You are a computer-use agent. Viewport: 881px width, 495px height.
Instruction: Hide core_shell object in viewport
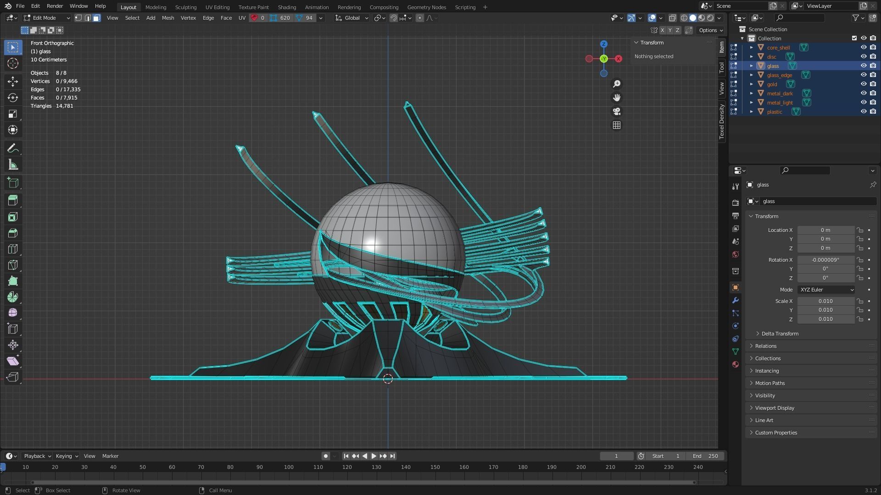tap(863, 48)
